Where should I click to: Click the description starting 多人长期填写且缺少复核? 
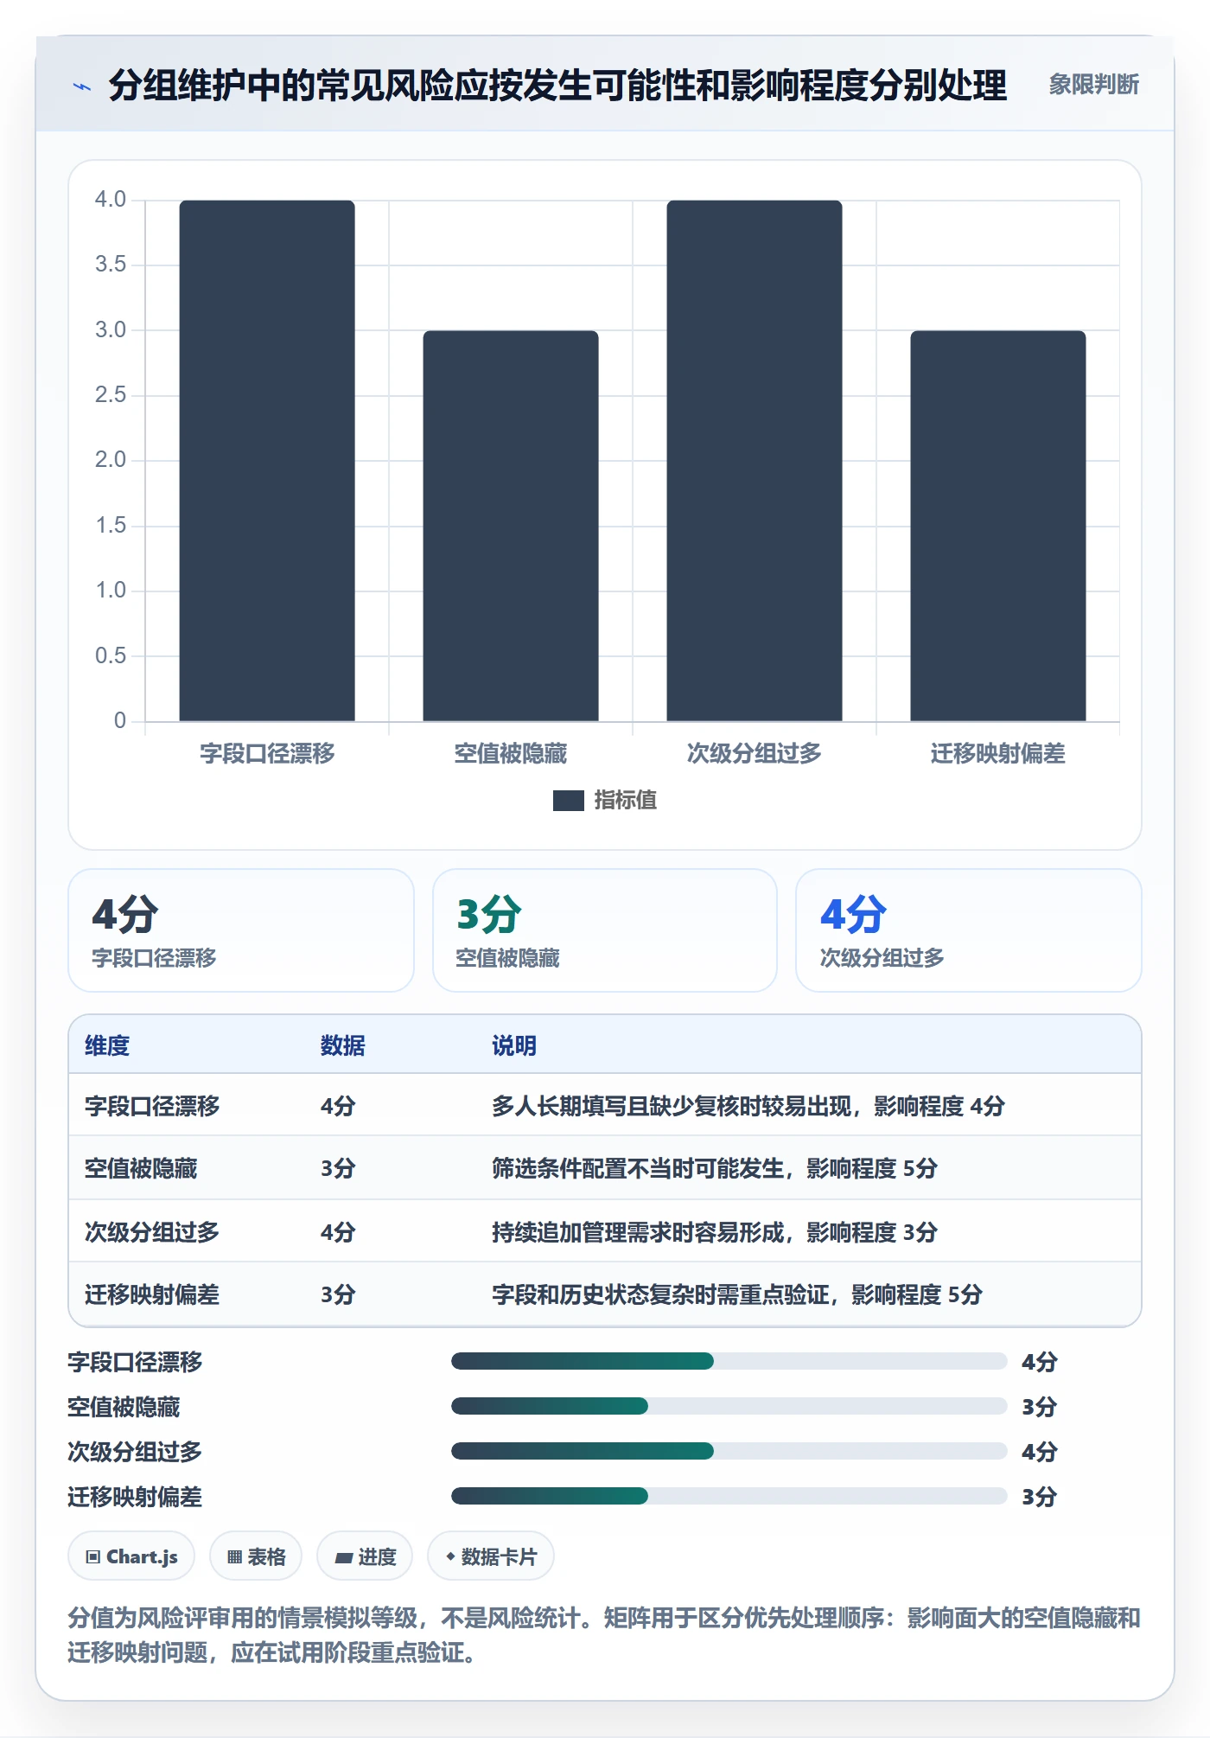[748, 1106]
